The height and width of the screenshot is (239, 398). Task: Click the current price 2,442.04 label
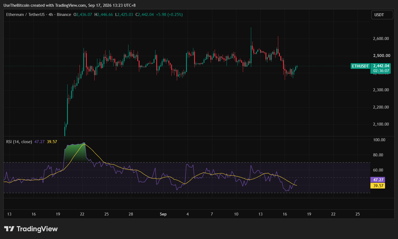pyautogui.click(x=381, y=66)
